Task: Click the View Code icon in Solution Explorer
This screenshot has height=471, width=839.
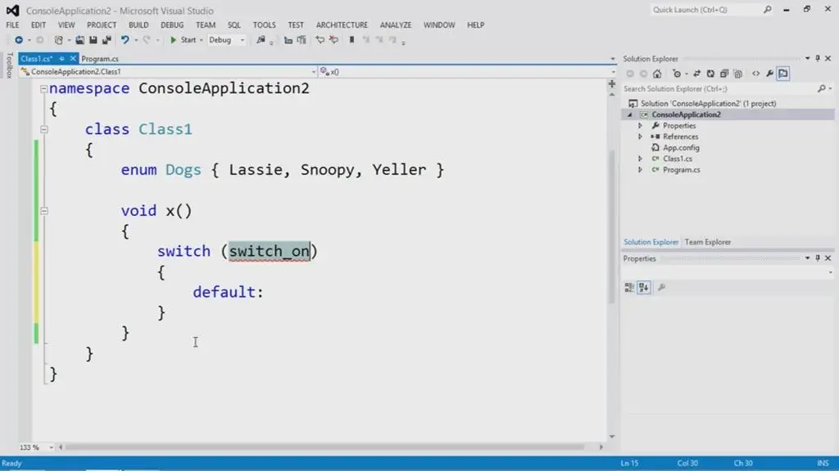Action: tap(755, 74)
